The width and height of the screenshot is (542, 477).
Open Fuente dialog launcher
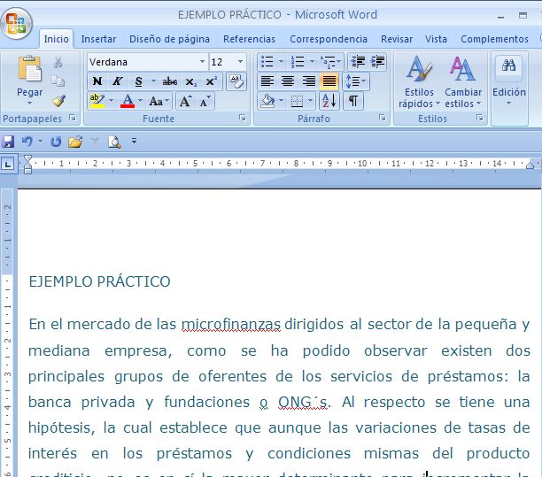pos(243,118)
